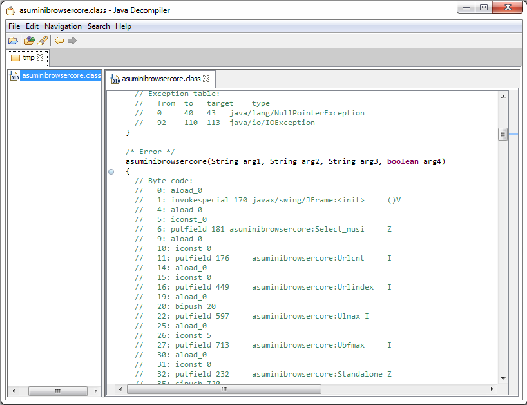
Task: Click the 'iconst_5' bytecode line
Action: [x=193, y=336]
